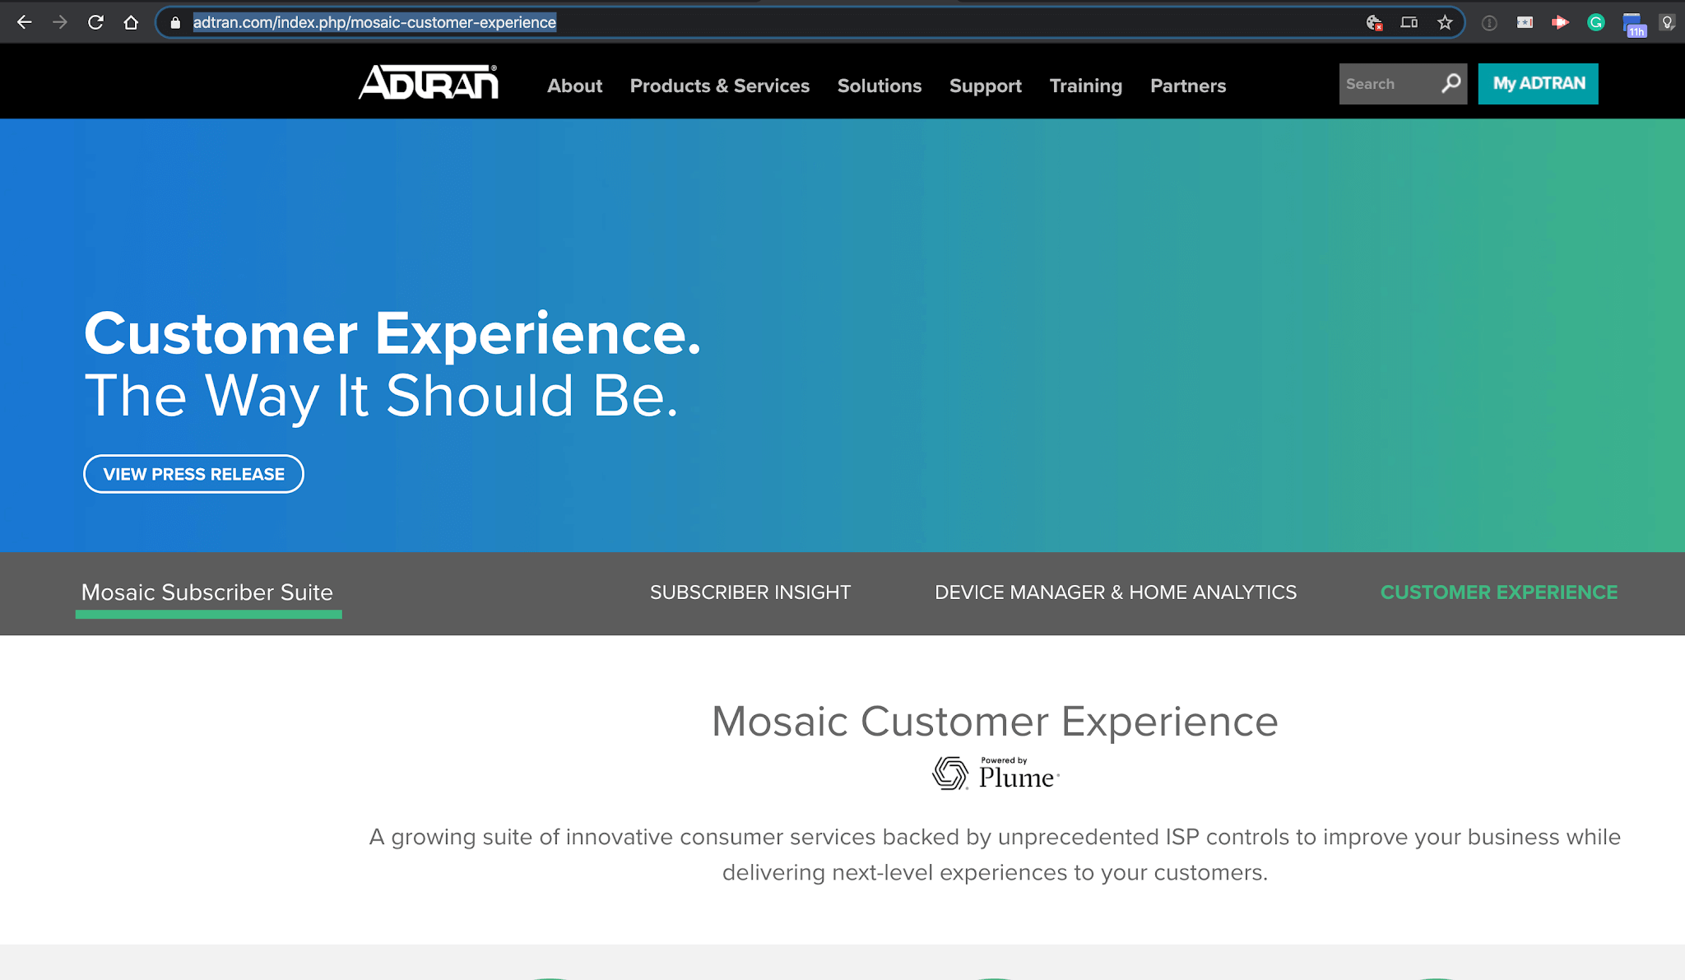Open the Products & Services menu
Image resolution: width=1685 pixels, height=980 pixels.
coord(719,86)
